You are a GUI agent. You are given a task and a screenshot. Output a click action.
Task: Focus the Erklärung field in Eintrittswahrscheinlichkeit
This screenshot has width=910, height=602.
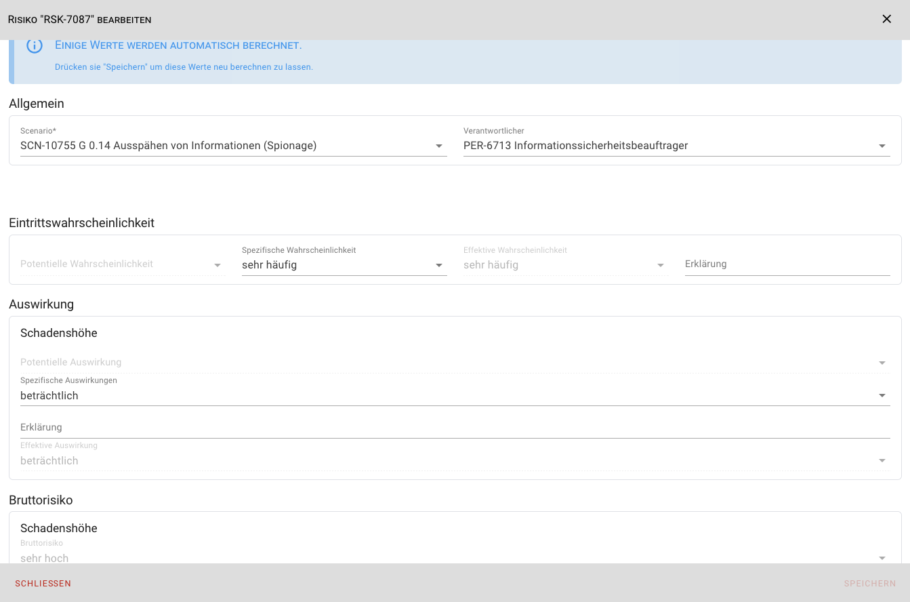coord(786,264)
